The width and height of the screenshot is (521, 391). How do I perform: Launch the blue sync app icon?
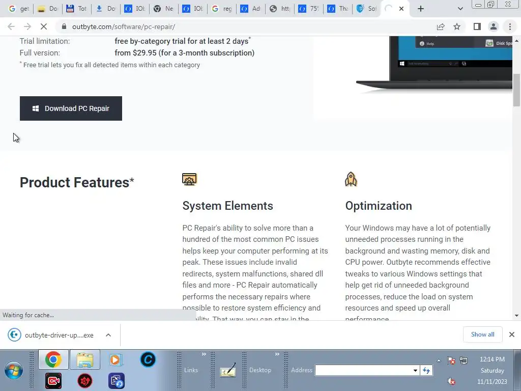pos(117,381)
